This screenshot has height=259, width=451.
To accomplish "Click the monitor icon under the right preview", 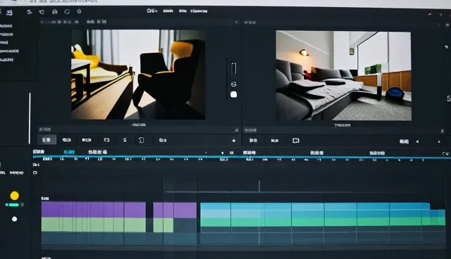I will point(296,141).
